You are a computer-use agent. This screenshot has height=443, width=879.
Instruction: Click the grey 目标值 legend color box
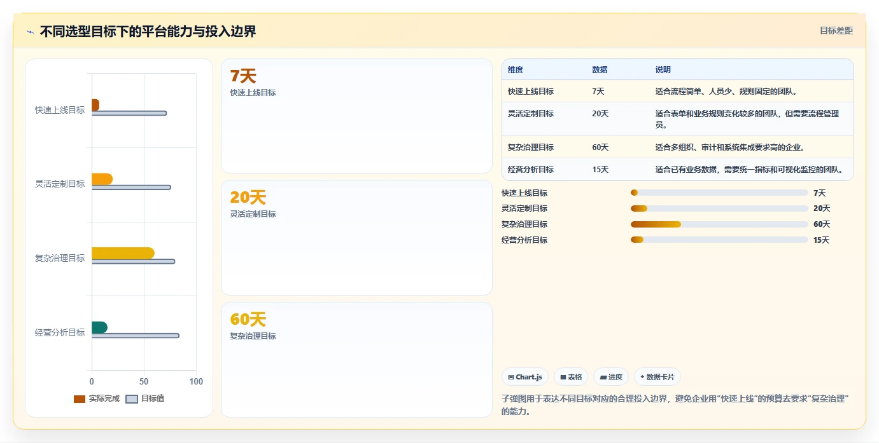132,399
